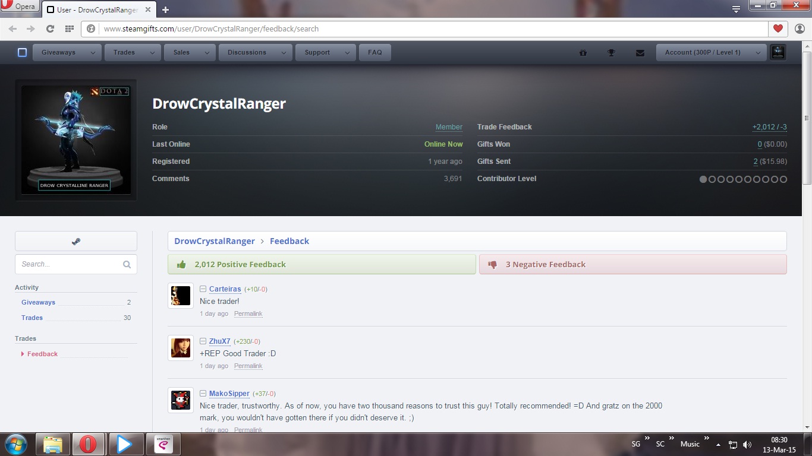812x456 pixels.
Task: Open the Trades section in navigation bar
Action: (124, 52)
